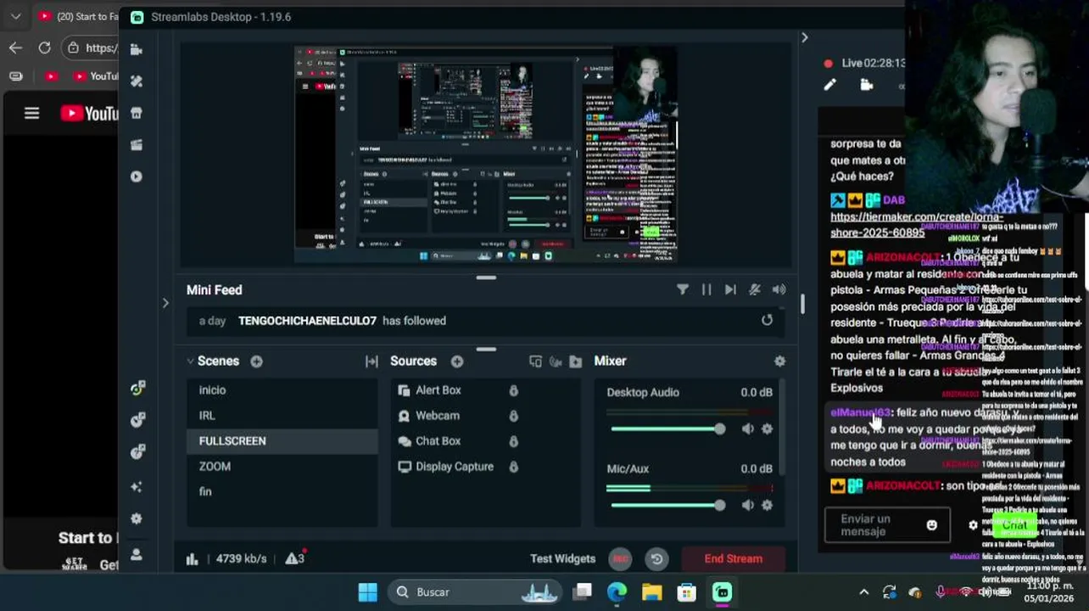
Task: Select the fin scene
Action: [x=282, y=491]
